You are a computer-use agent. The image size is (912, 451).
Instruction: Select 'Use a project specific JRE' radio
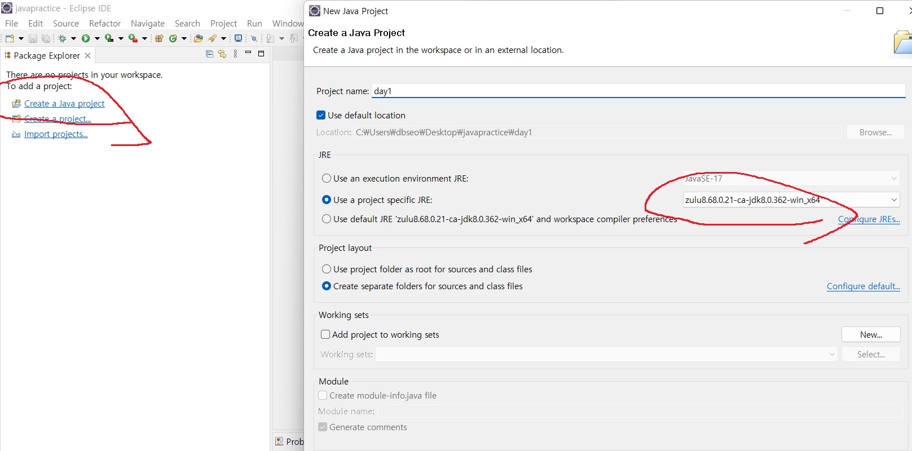(x=327, y=200)
